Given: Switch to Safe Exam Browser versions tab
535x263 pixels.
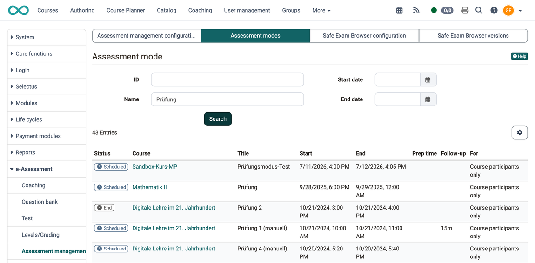Looking at the screenshot, I should (473, 36).
